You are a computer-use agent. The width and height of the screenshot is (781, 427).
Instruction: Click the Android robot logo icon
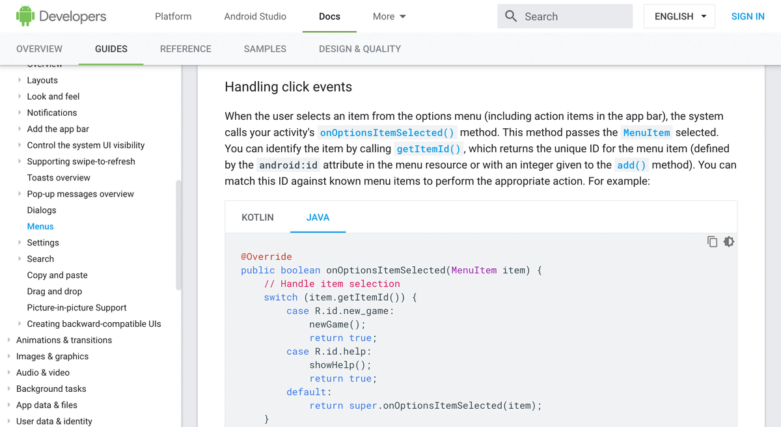25,16
